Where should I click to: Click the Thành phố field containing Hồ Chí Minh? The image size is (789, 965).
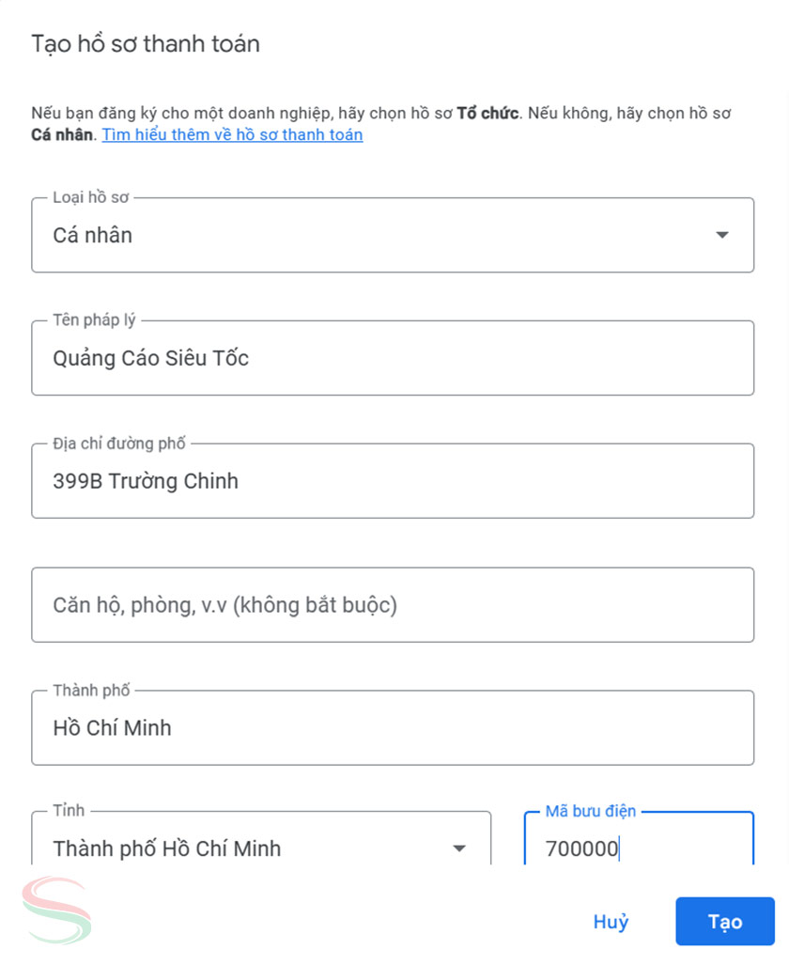click(x=393, y=728)
